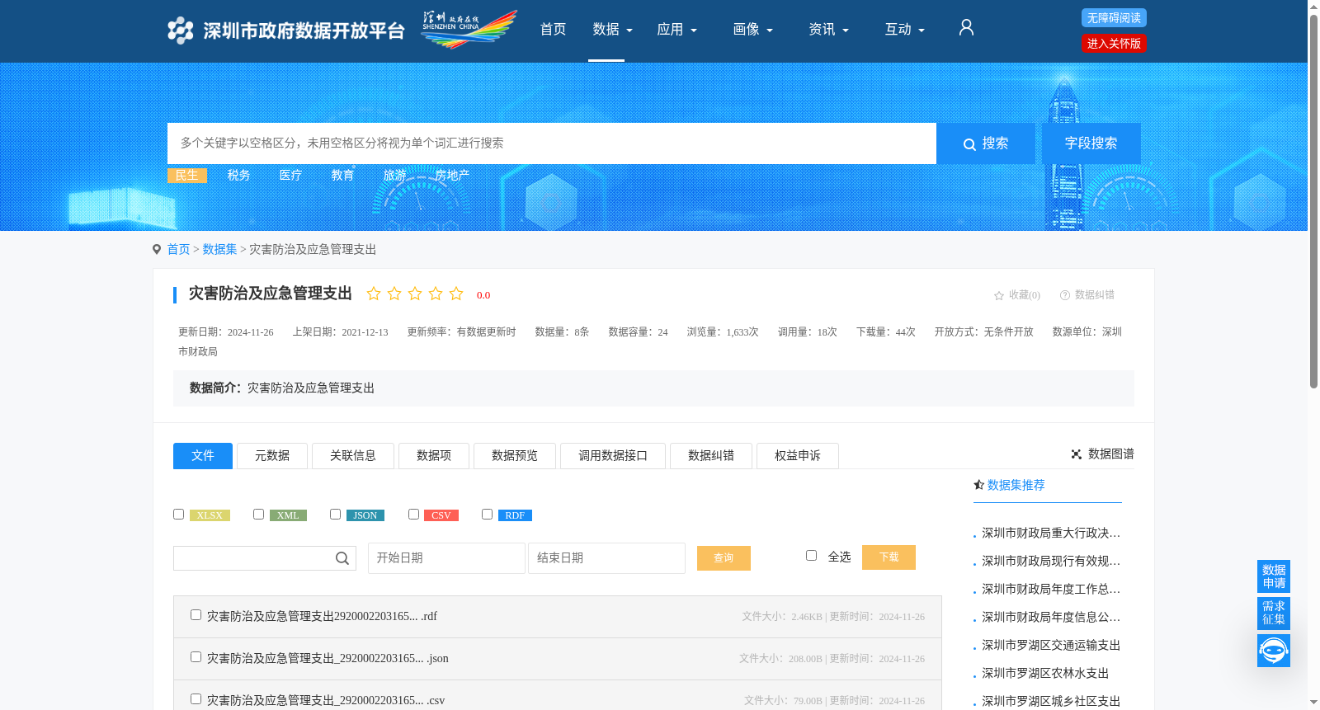The image size is (1320, 710).
Task: Click the magnifier icon in the file search box
Action: click(x=342, y=558)
